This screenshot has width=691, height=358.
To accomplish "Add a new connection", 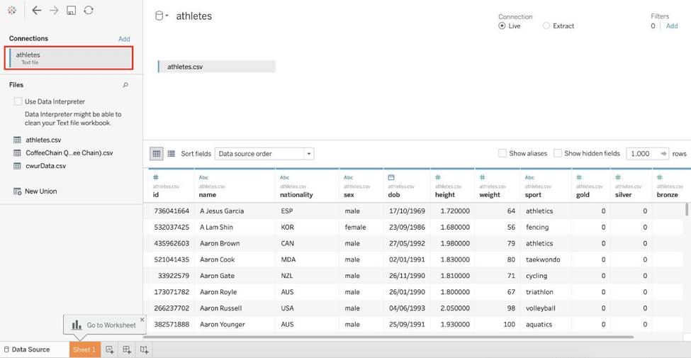I will (124, 39).
